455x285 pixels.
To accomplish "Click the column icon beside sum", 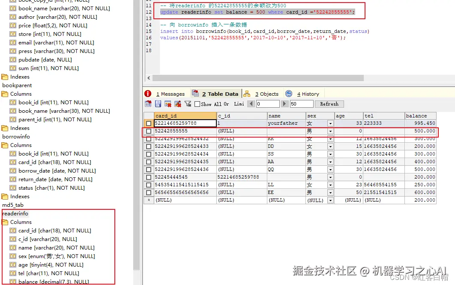I will pyautogui.click(x=13, y=68).
